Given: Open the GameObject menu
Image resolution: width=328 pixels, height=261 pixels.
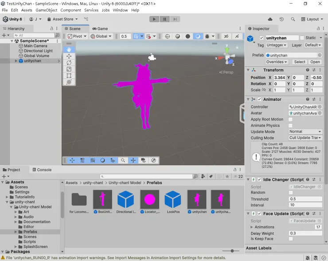Looking at the screenshot, I should click(x=46, y=10).
